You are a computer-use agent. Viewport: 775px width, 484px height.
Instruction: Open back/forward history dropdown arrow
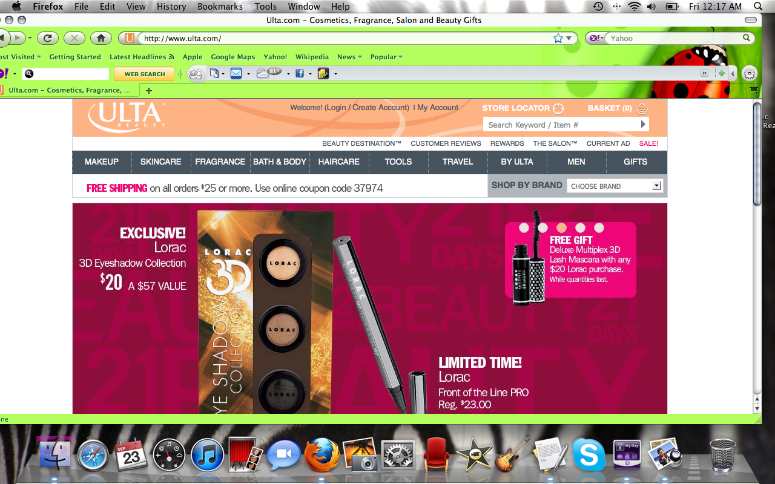click(x=30, y=38)
